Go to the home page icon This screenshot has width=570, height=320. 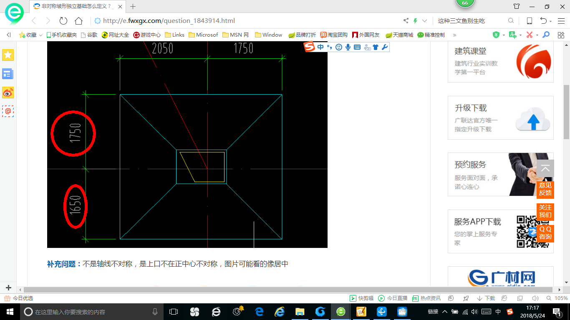(x=78, y=21)
